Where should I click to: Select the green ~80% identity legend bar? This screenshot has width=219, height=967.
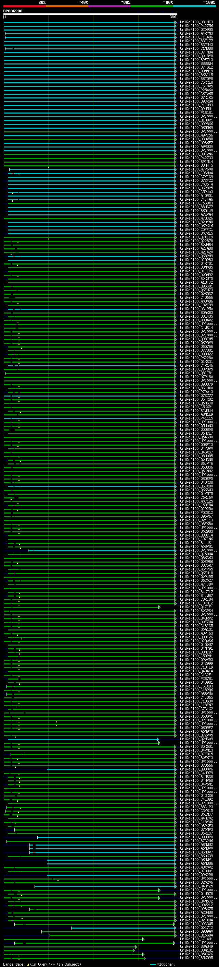tap(152, 6)
